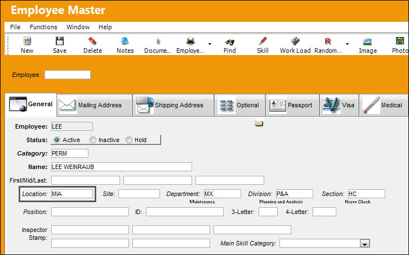Click the Division field containing P&A
This screenshot has width=409, height=255.
click(x=295, y=194)
